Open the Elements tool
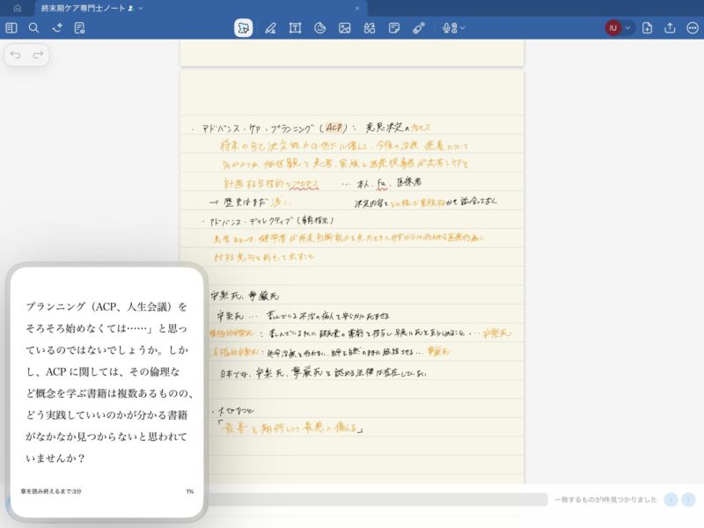The image size is (704, 528). coord(370,28)
